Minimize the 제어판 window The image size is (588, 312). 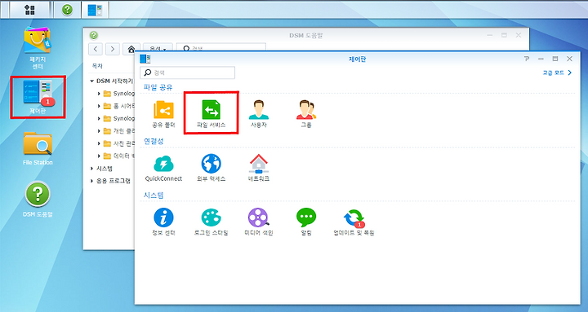[x=541, y=59]
